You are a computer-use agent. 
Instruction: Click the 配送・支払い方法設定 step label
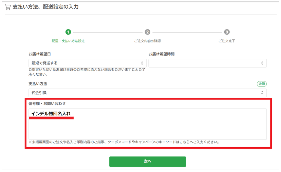68,41
